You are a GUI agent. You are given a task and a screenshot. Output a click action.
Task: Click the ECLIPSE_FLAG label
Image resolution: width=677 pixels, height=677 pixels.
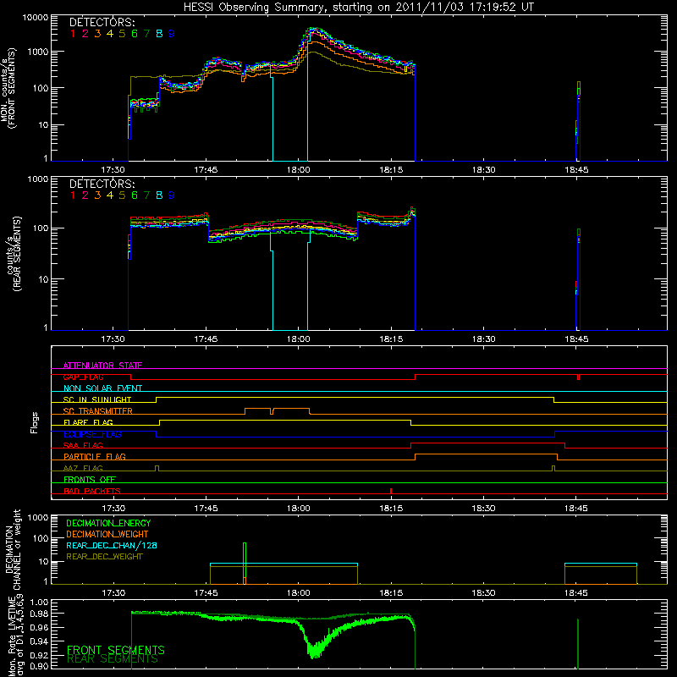92,434
